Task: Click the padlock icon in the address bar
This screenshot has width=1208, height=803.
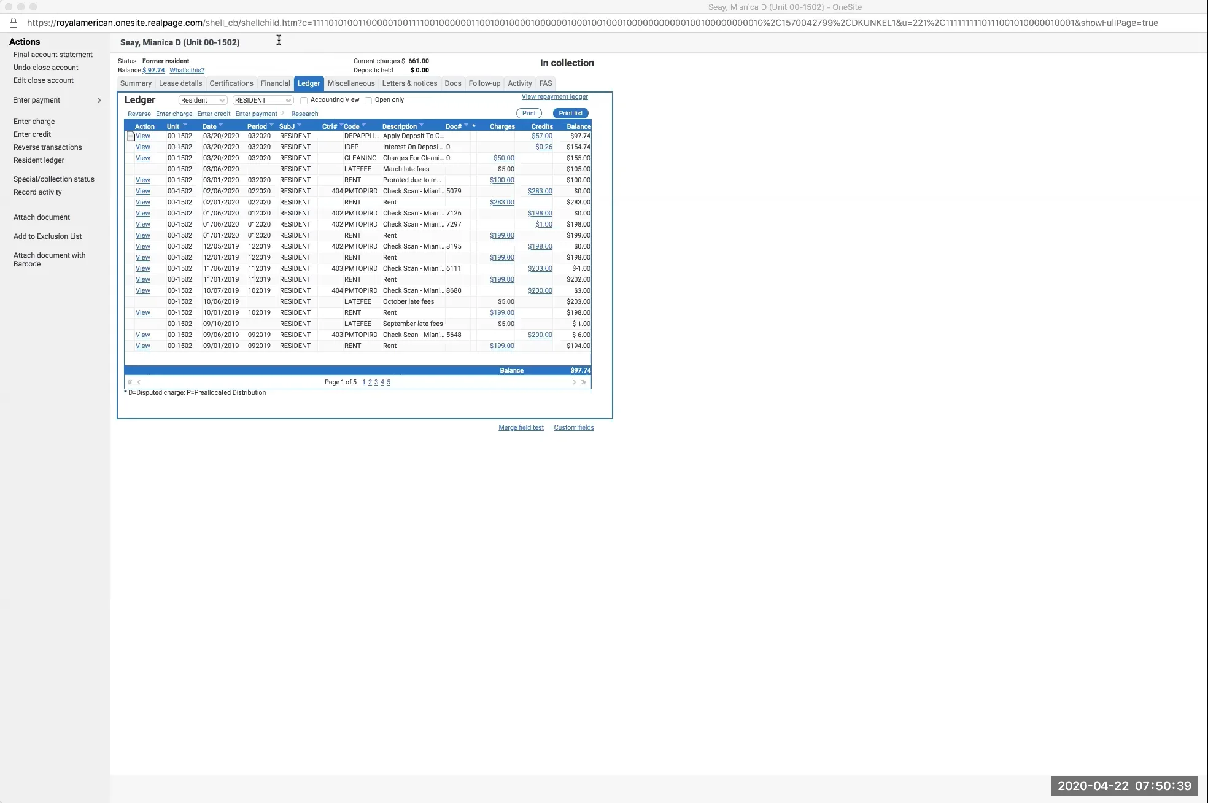Action: coord(14,23)
